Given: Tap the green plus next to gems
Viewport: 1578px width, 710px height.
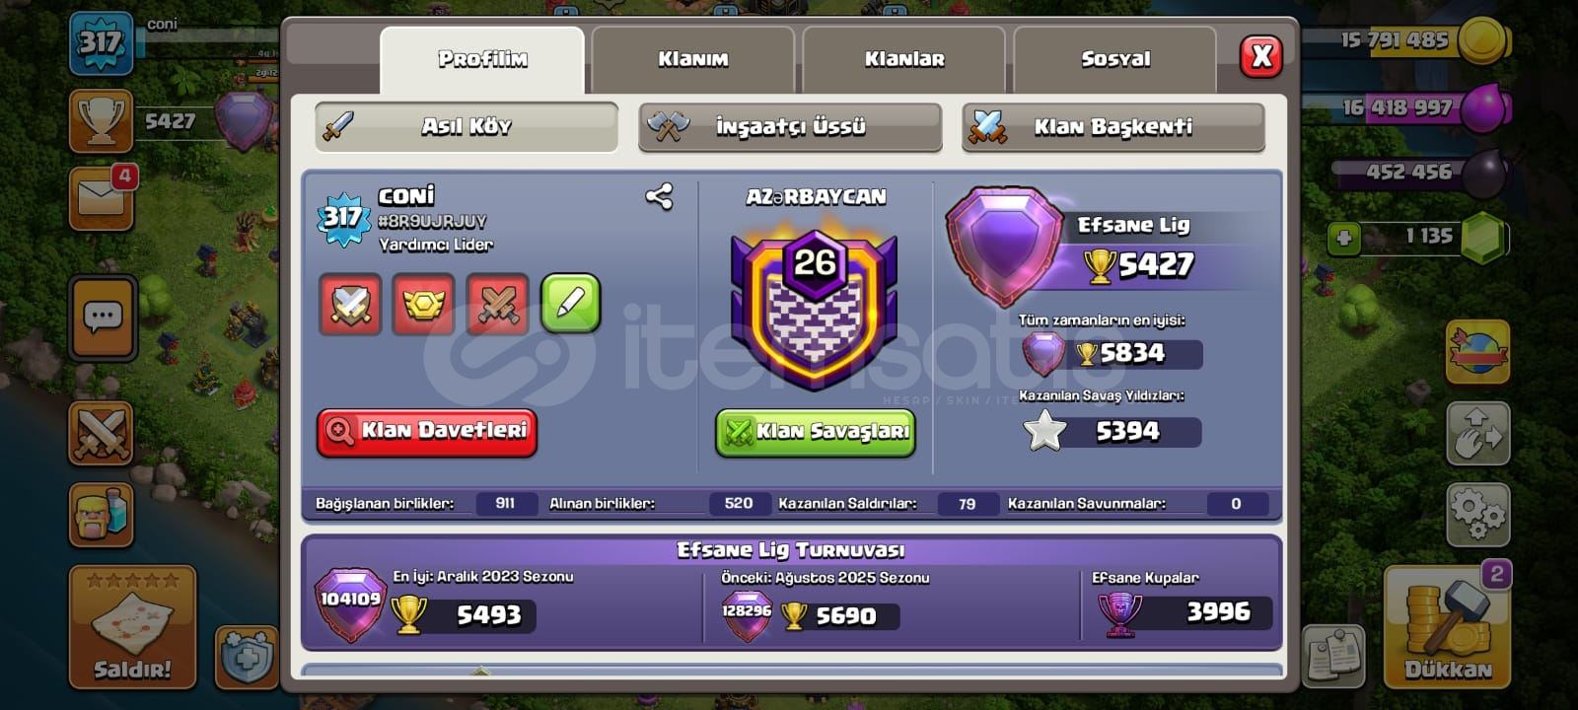Looking at the screenshot, I should pyautogui.click(x=1343, y=238).
